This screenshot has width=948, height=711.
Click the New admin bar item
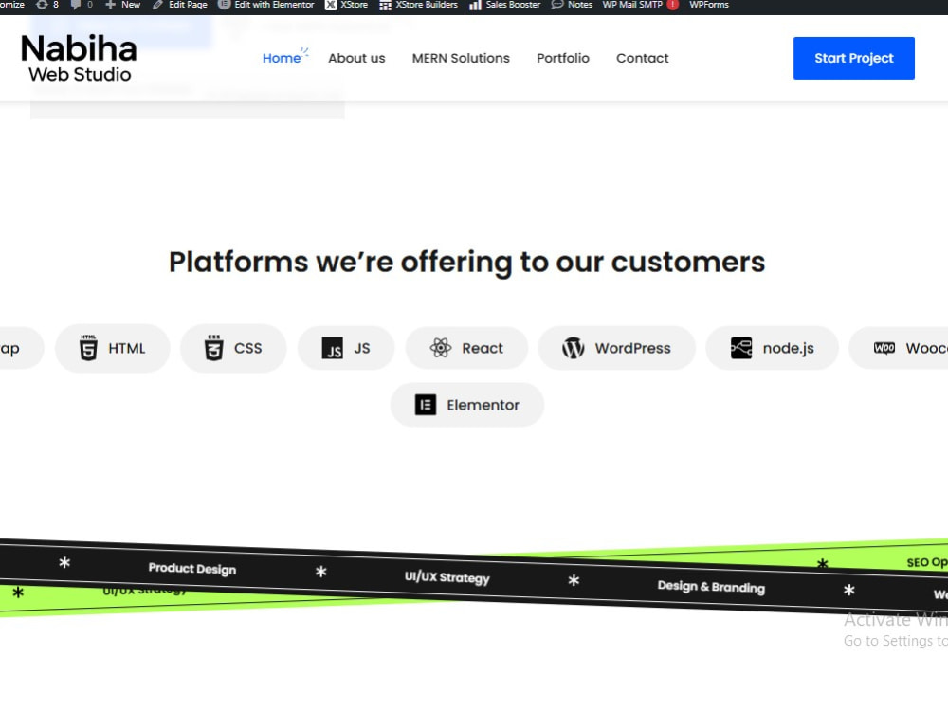coord(131,5)
